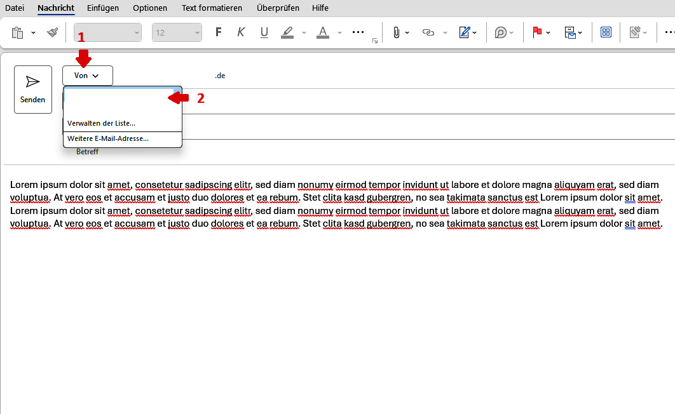Toggle underline formatting on selected text
The image size is (675, 414).
(264, 32)
